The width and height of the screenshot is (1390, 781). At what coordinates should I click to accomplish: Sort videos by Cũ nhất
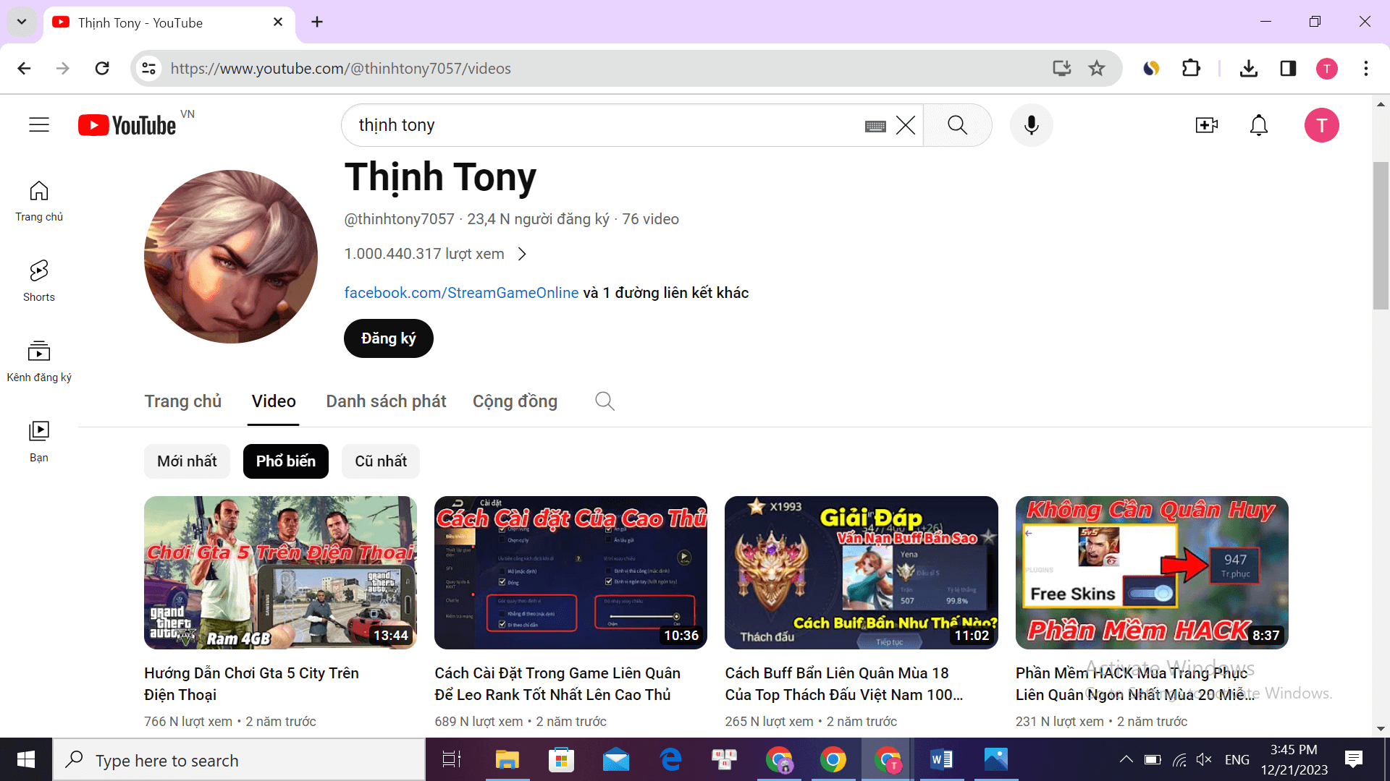pyautogui.click(x=381, y=461)
